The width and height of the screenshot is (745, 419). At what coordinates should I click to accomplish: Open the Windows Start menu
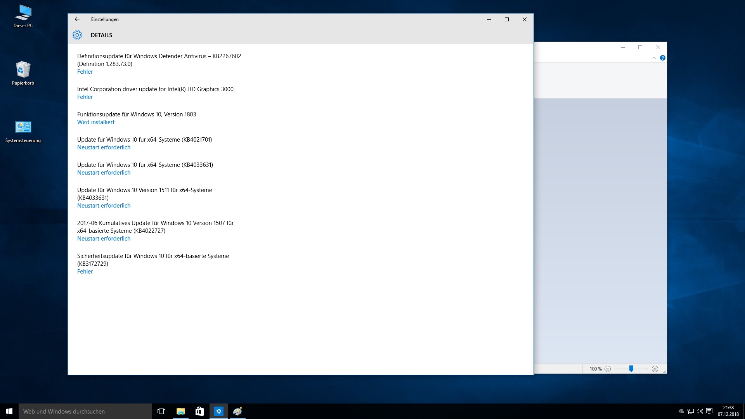coord(9,411)
